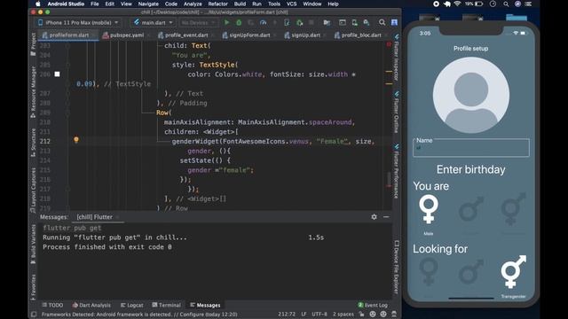Click the UTF-8 encoding status entry
568x319 pixels.
pyautogui.click(x=319, y=315)
